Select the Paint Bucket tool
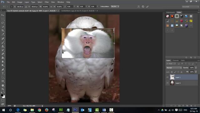 coord(3,58)
